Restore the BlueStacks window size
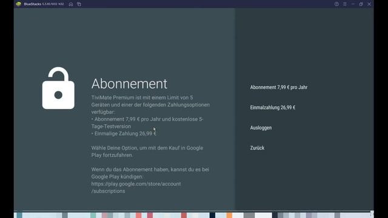Viewport: 388px width, 218px height. click(361, 4)
